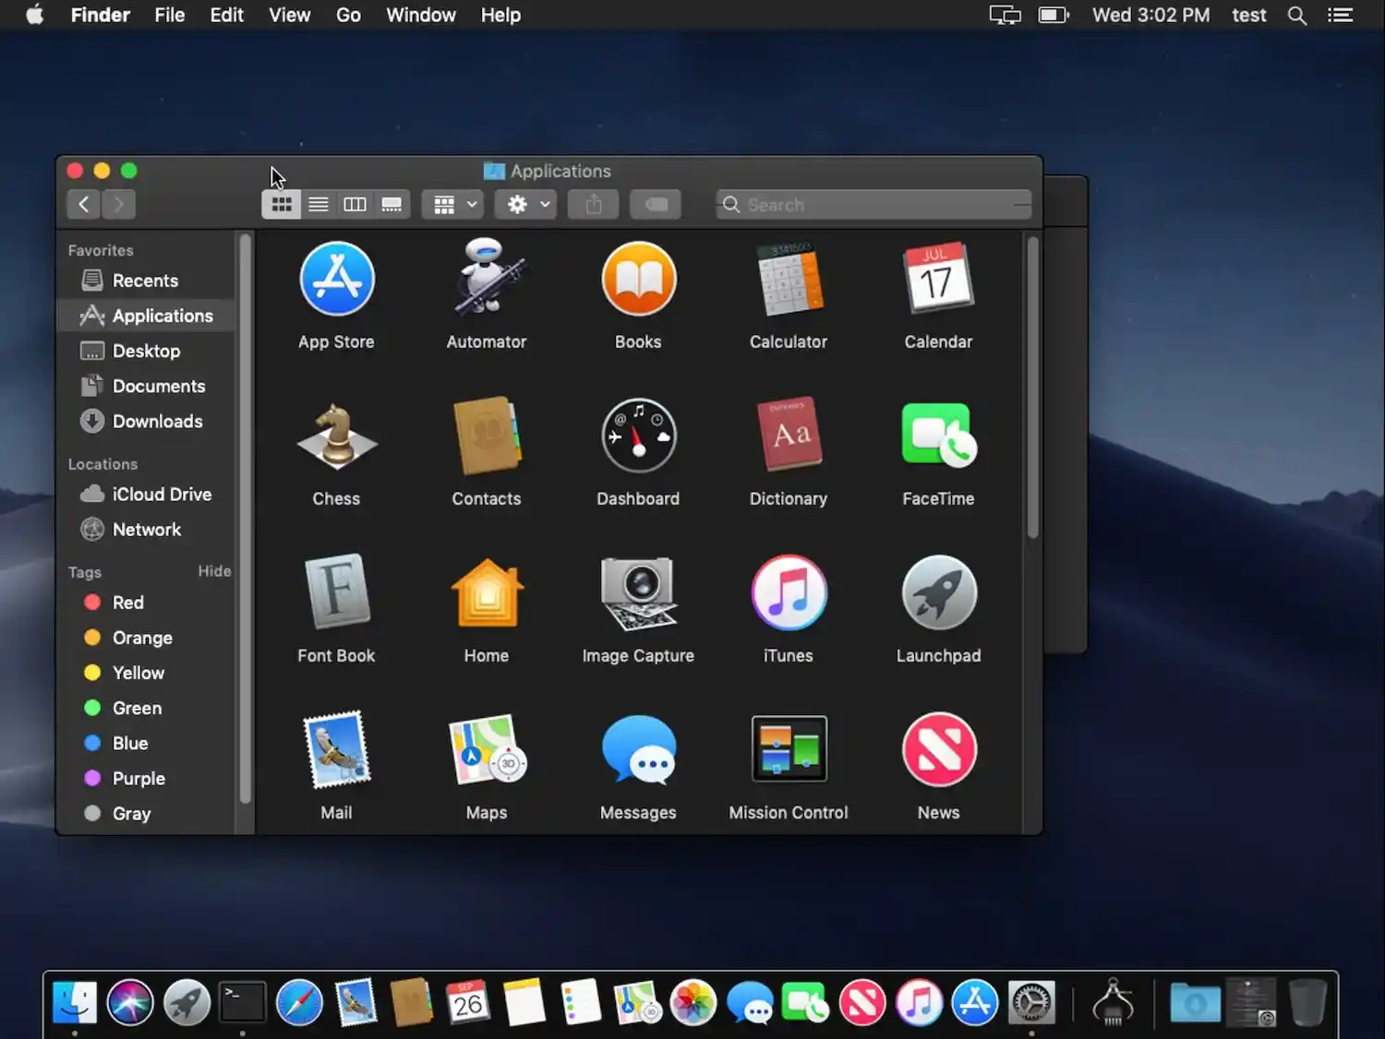
Task: Open the Image Capture app
Action: [638, 593]
